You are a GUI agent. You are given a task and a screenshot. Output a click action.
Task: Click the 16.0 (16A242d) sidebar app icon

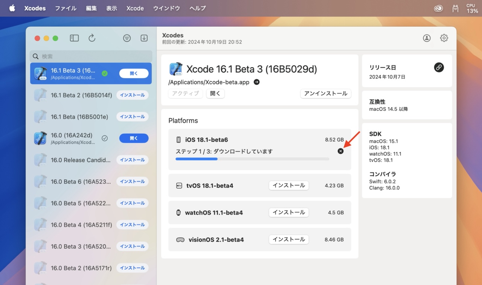coord(40,138)
